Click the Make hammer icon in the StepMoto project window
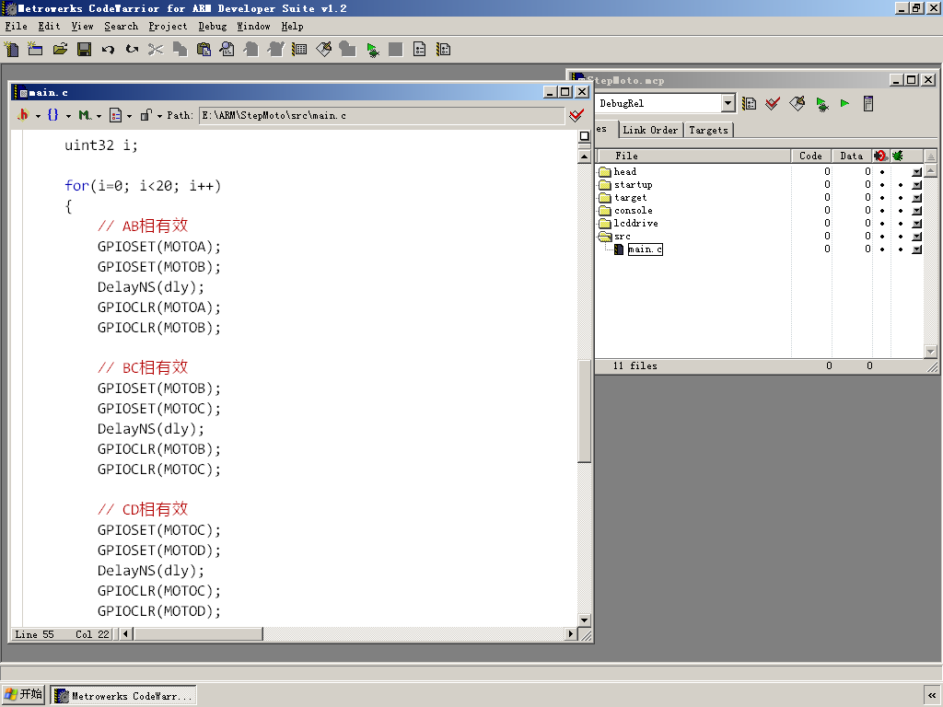This screenshot has width=943, height=707. pyautogui.click(x=797, y=103)
